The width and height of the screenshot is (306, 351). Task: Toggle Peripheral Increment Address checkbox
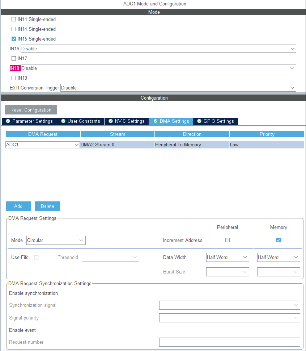click(228, 240)
